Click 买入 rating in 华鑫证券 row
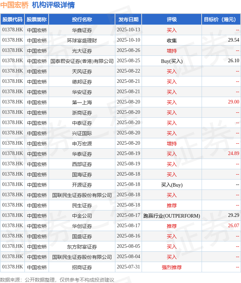The image size is (241, 283). tap(172, 30)
